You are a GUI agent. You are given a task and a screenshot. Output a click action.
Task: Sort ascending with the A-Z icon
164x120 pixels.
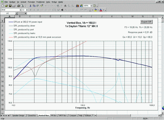coord(69,6)
